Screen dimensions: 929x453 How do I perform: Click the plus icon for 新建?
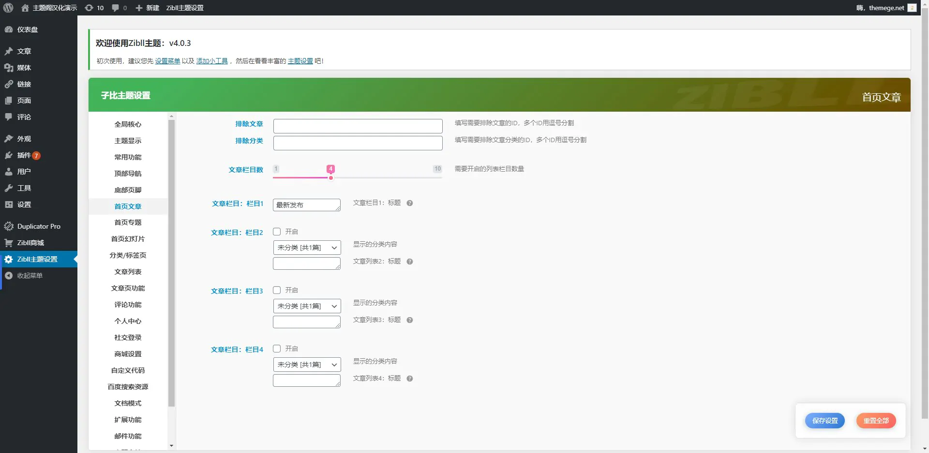[139, 8]
